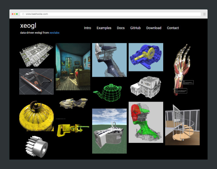This screenshot has height=169, width=217.
Task: Click the www.bashooka.com address bar
Action: tap(110, 14)
